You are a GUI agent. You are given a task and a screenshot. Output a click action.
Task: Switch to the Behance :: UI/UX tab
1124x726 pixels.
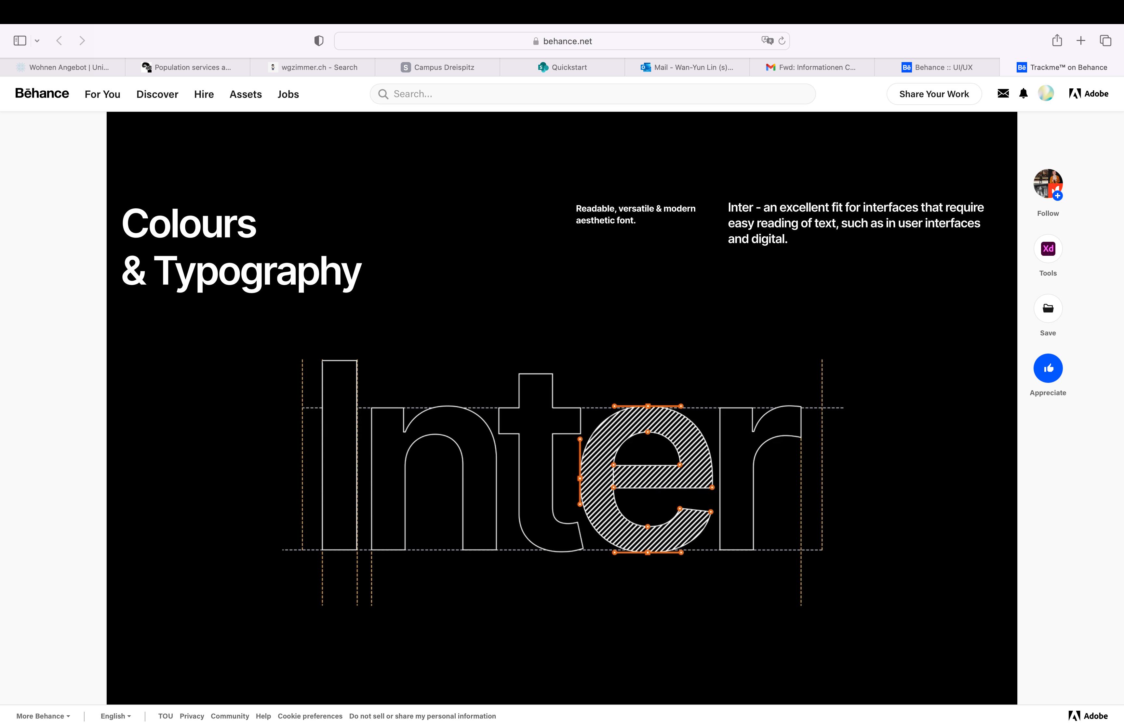[937, 67]
